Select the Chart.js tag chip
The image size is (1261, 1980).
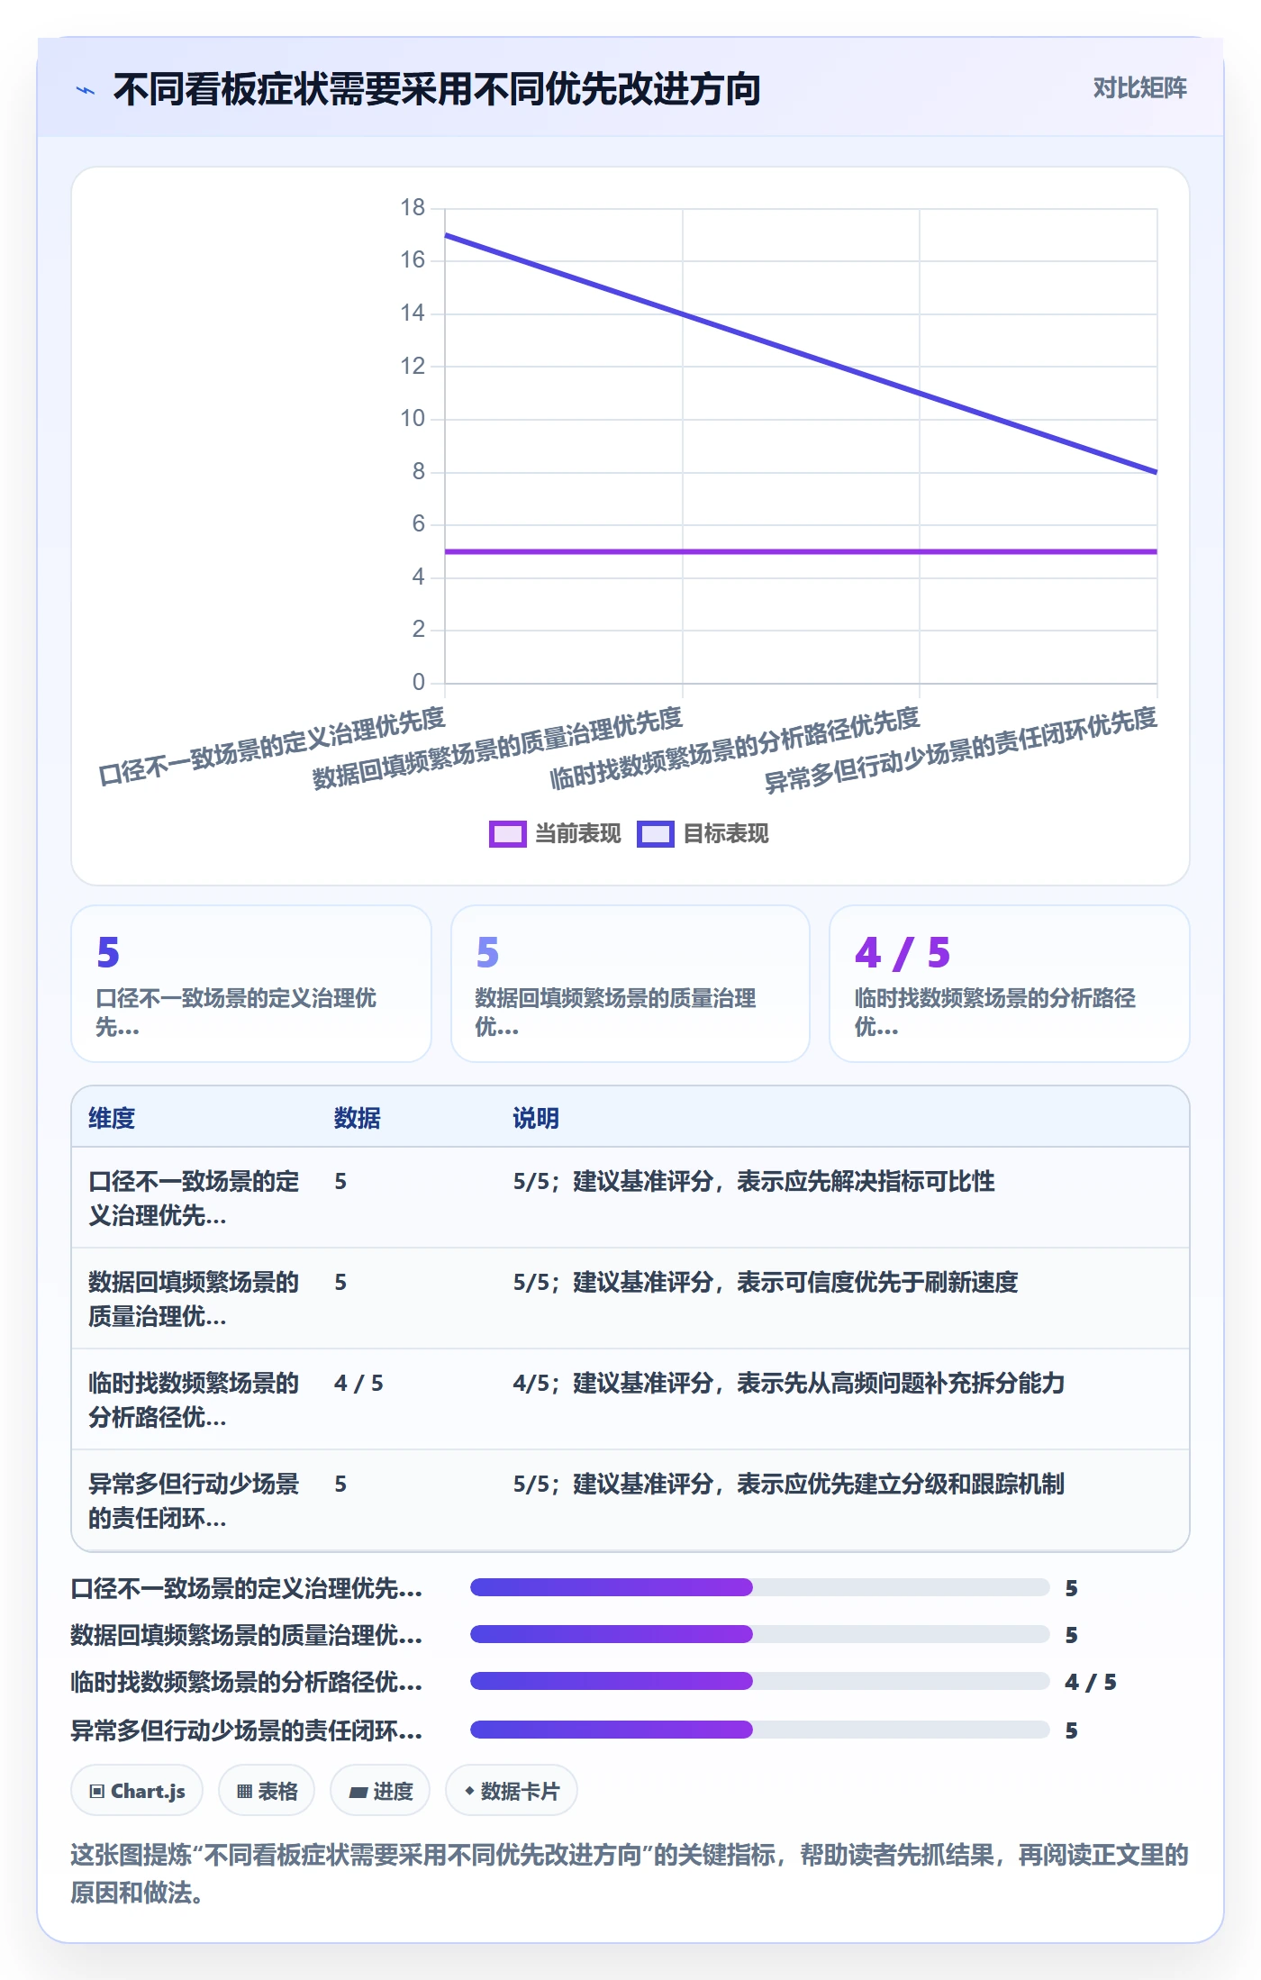137,1791
